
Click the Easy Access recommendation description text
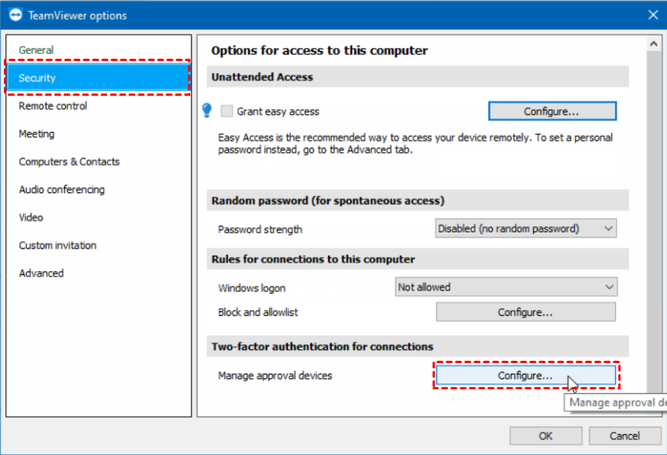[416, 144]
